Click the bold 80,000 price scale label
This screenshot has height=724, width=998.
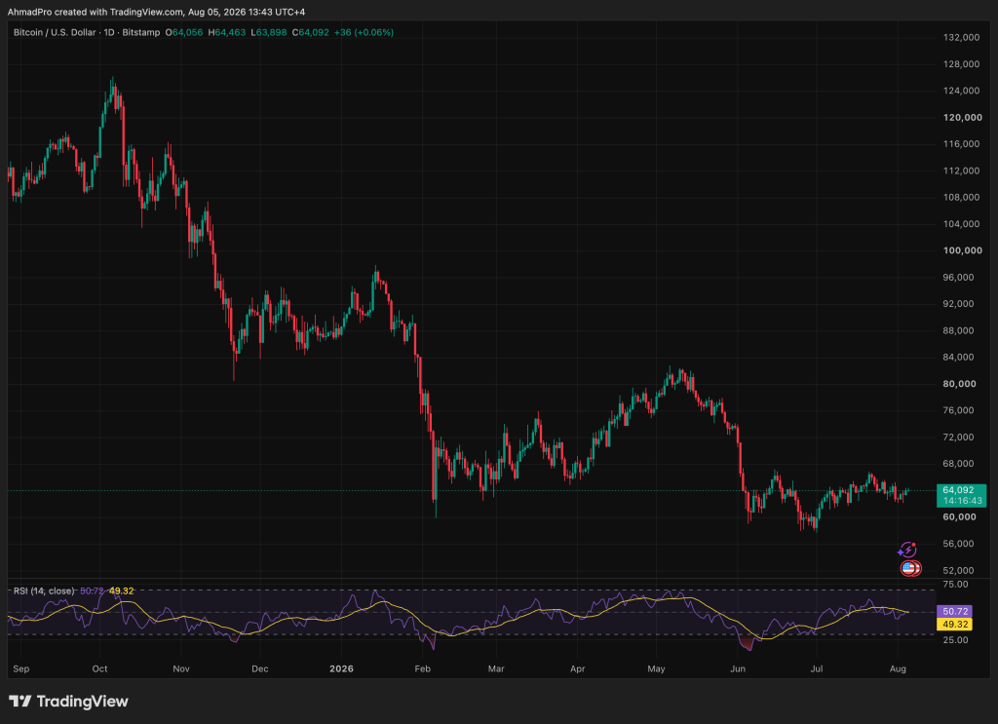coord(959,384)
